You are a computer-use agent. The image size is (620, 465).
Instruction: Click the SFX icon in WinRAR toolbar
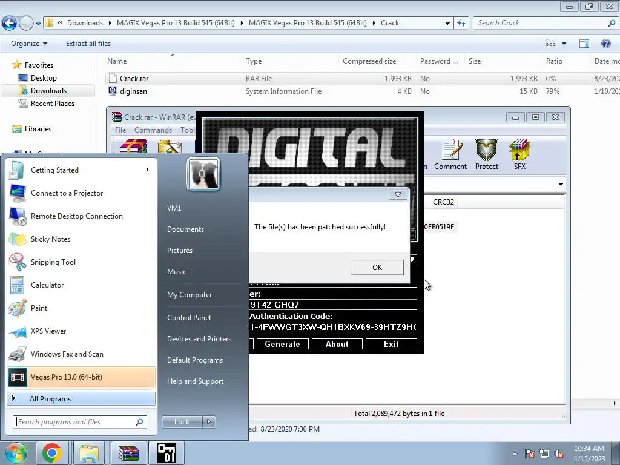[519, 154]
